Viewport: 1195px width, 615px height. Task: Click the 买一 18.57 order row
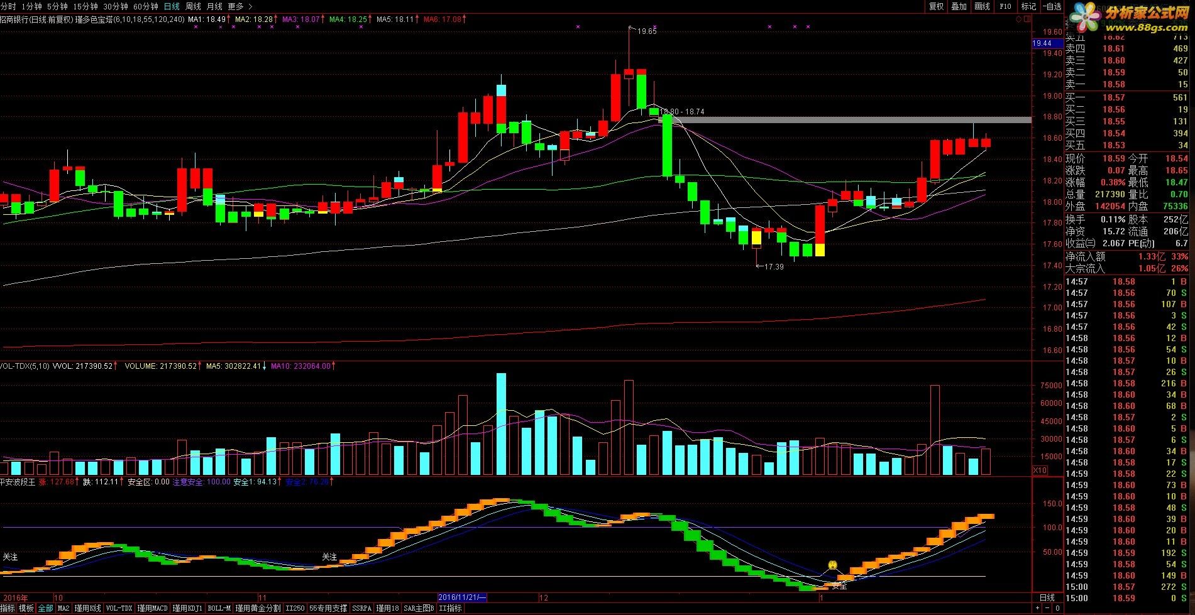click(x=1127, y=97)
